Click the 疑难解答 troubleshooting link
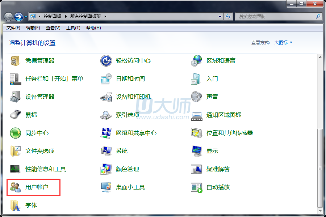Viewport: 326px width, 217px height. 218,169
